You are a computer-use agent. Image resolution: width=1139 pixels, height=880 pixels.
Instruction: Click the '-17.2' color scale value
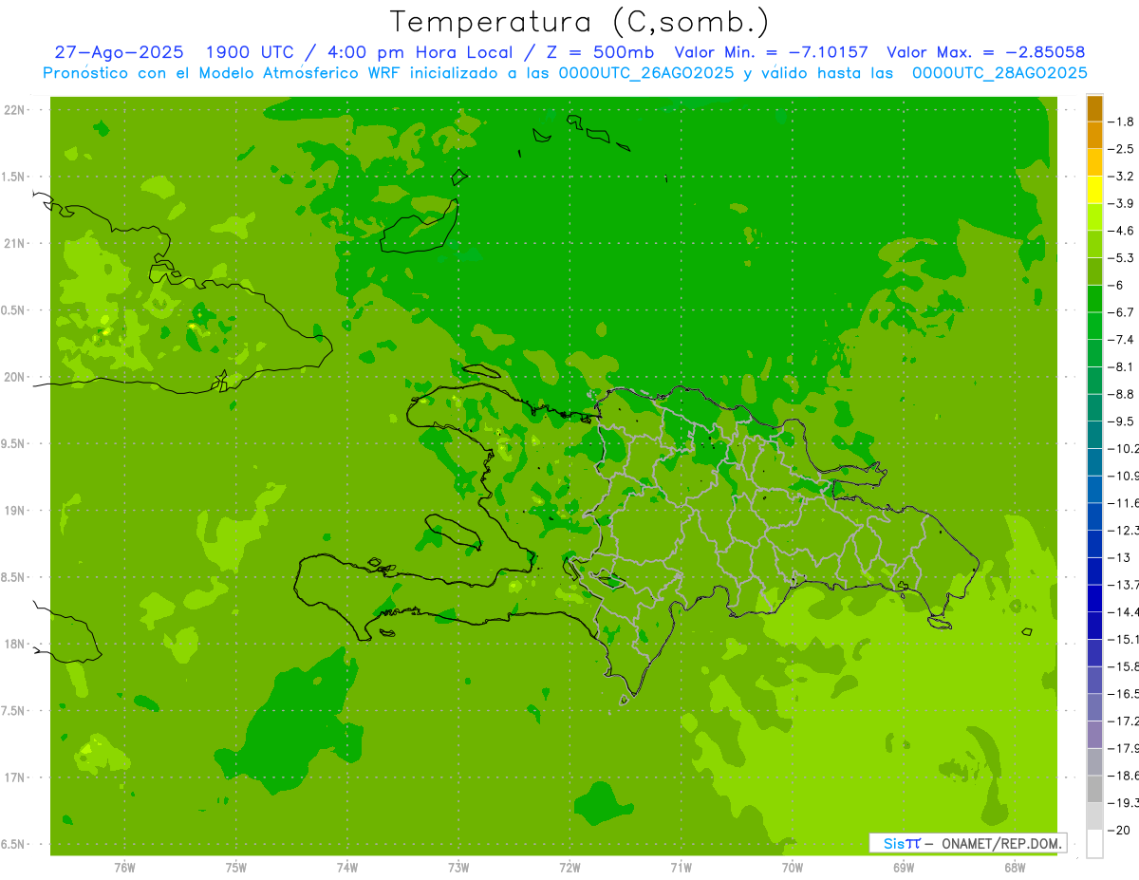[1123, 721]
